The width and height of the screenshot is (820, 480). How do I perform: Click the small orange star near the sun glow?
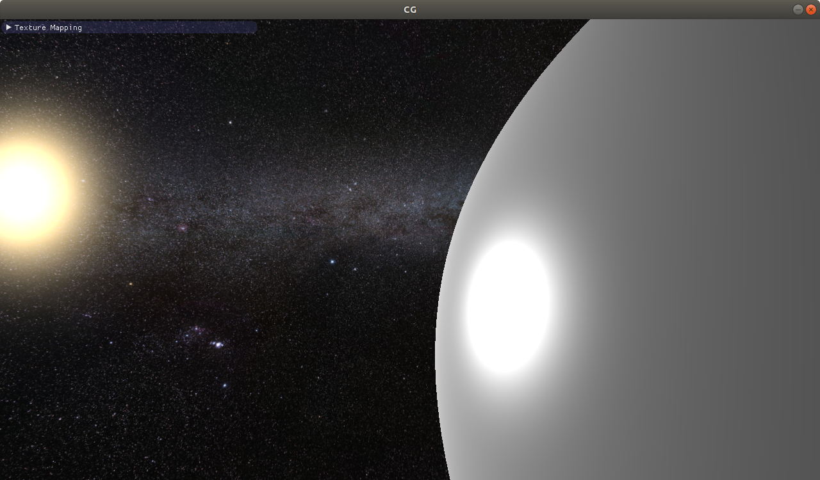click(x=131, y=284)
